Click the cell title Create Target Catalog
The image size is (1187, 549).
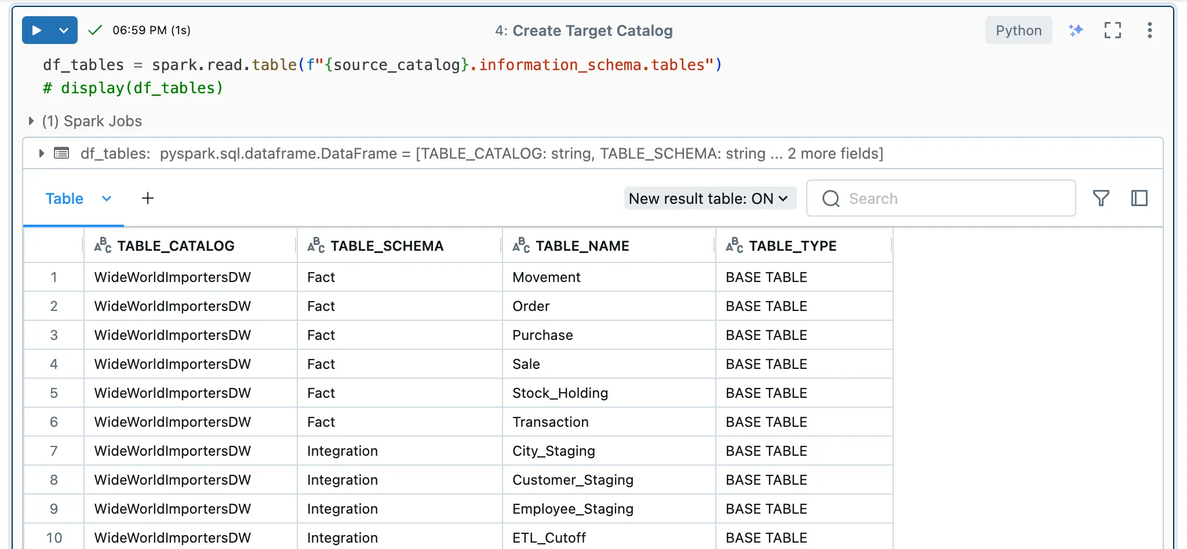pyautogui.click(x=592, y=31)
